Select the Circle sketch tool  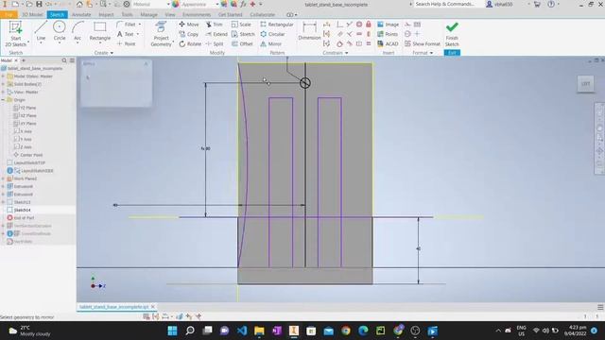point(60,31)
